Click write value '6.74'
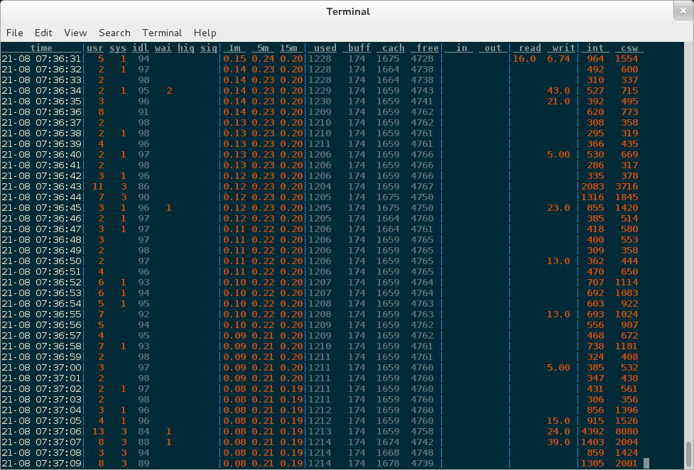Image resolution: width=694 pixels, height=470 pixels. click(558, 59)
